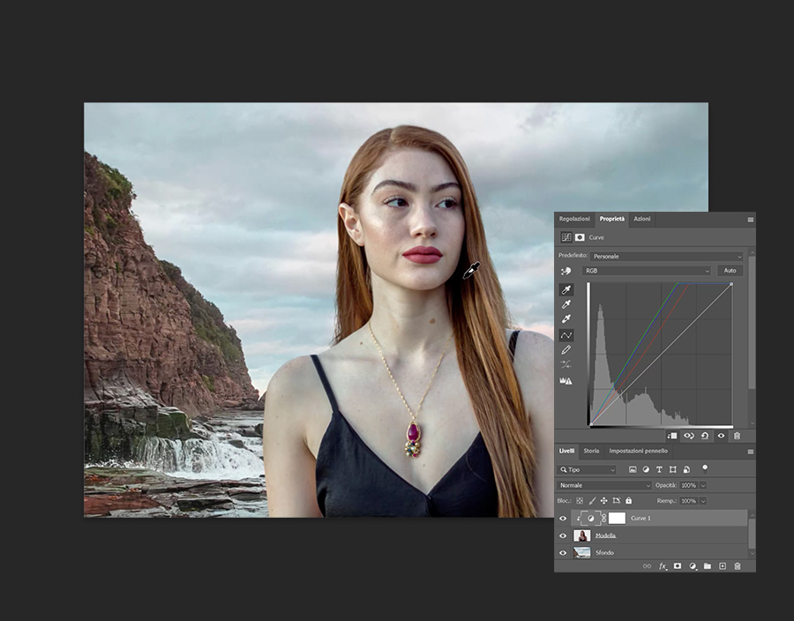
Task: Click the Curves adjustment icon in Proprietà
Action: click(566, 237)
